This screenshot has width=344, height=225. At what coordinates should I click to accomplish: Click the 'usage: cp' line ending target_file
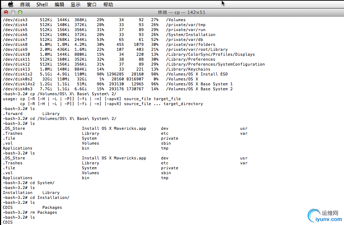92,99
